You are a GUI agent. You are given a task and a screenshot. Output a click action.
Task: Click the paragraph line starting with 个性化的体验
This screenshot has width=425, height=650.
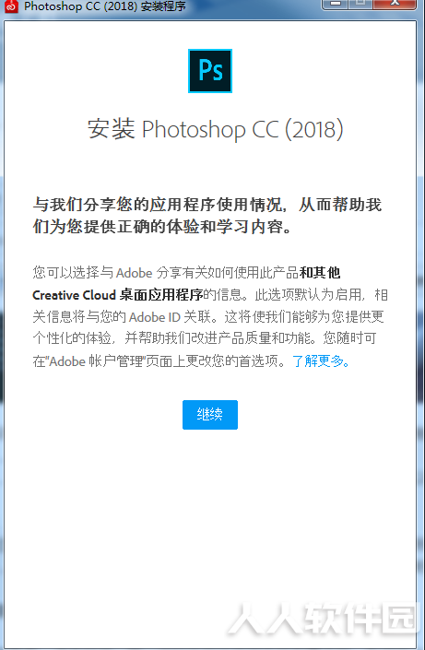(205, 338)
